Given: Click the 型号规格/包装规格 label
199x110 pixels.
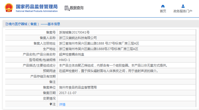Looking at the screenshot, I should point(42,60).
